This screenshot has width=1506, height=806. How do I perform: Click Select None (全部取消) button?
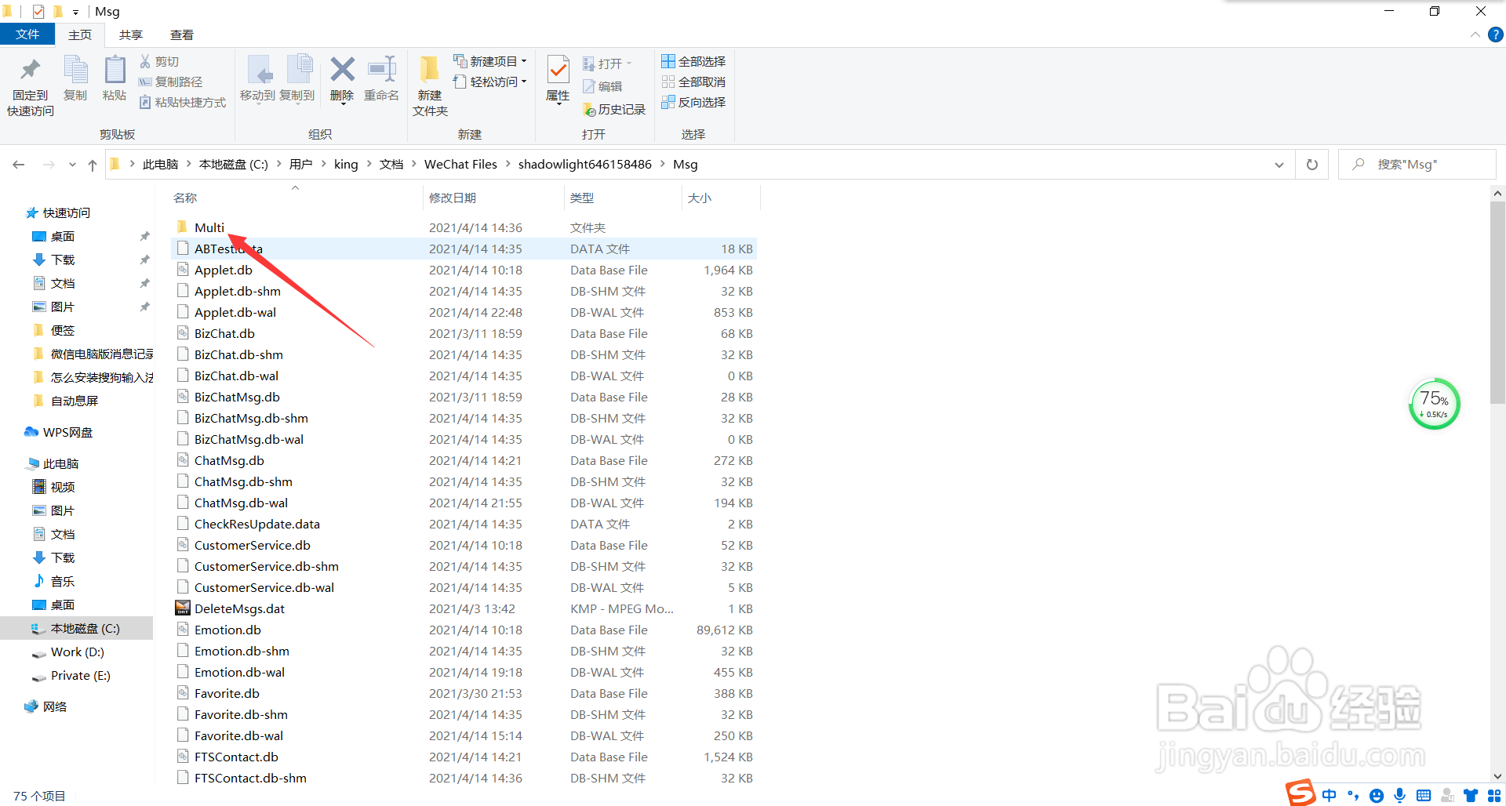tap(693, 82)
